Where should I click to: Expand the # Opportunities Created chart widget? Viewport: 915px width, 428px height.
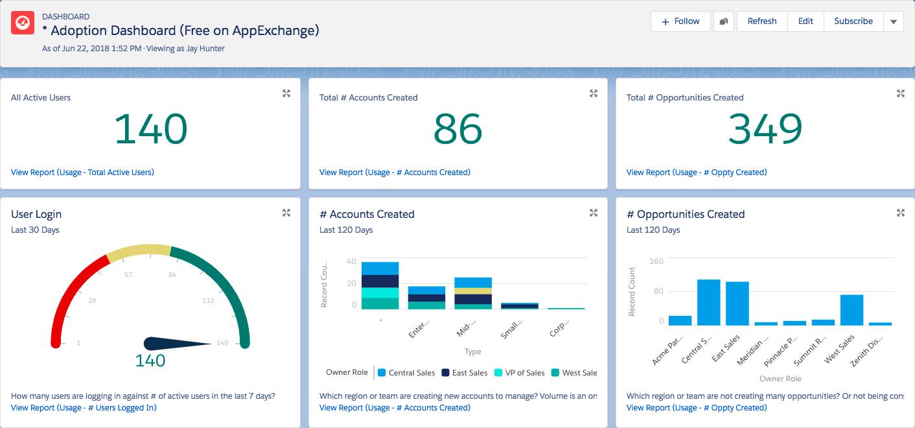[901, 212]
